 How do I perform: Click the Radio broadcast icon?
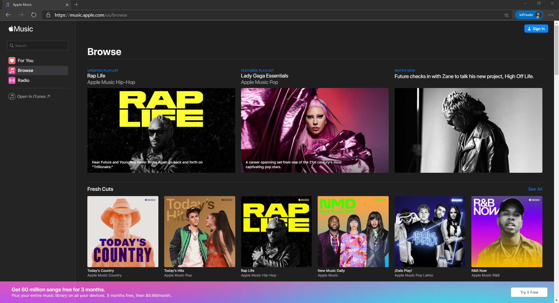[x=12, y=80]
